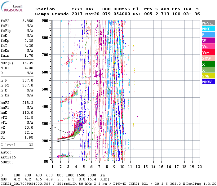
Task: Click the 3000 distance table value
Action: tap(92, 175)
